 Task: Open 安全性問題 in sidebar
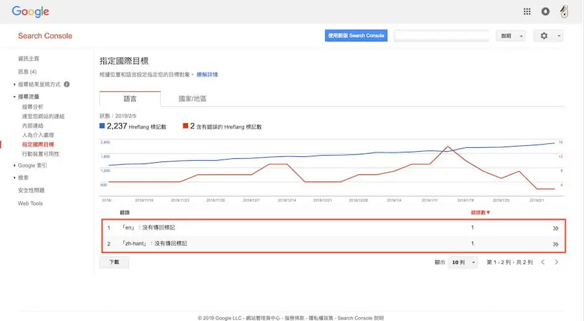tap(31, 190)
